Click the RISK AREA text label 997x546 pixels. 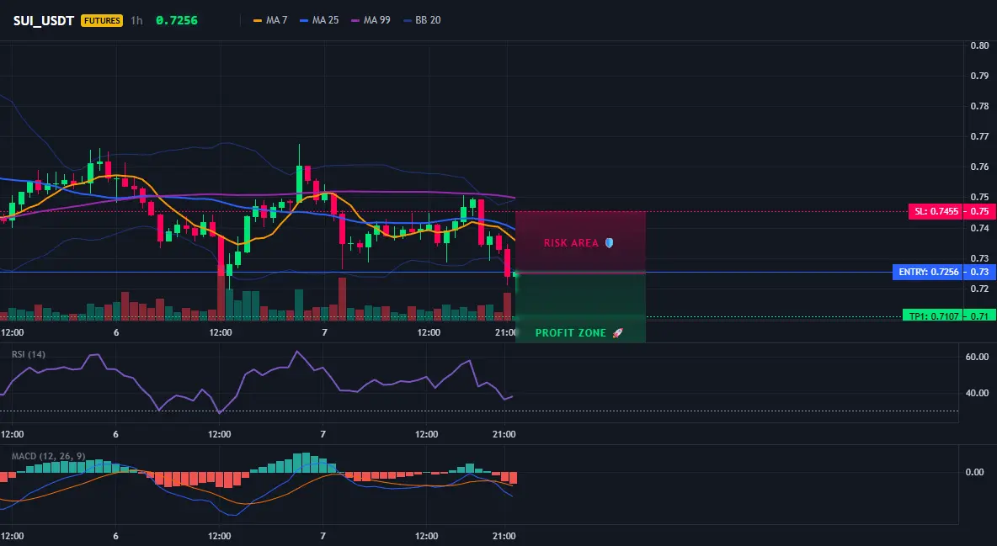coord(571,243)
